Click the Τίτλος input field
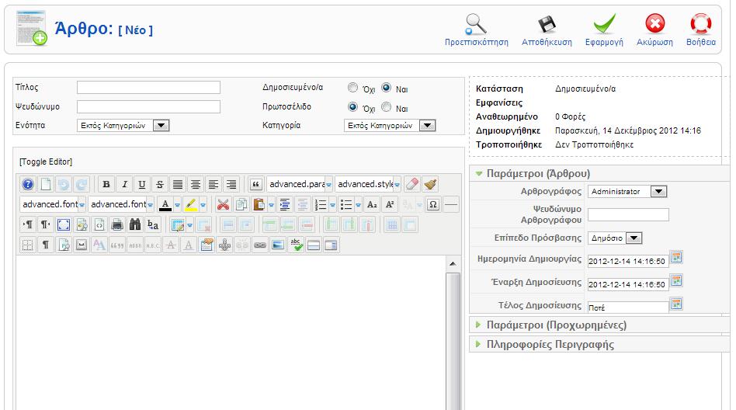 pyautogui.click(x=148, y=87)
